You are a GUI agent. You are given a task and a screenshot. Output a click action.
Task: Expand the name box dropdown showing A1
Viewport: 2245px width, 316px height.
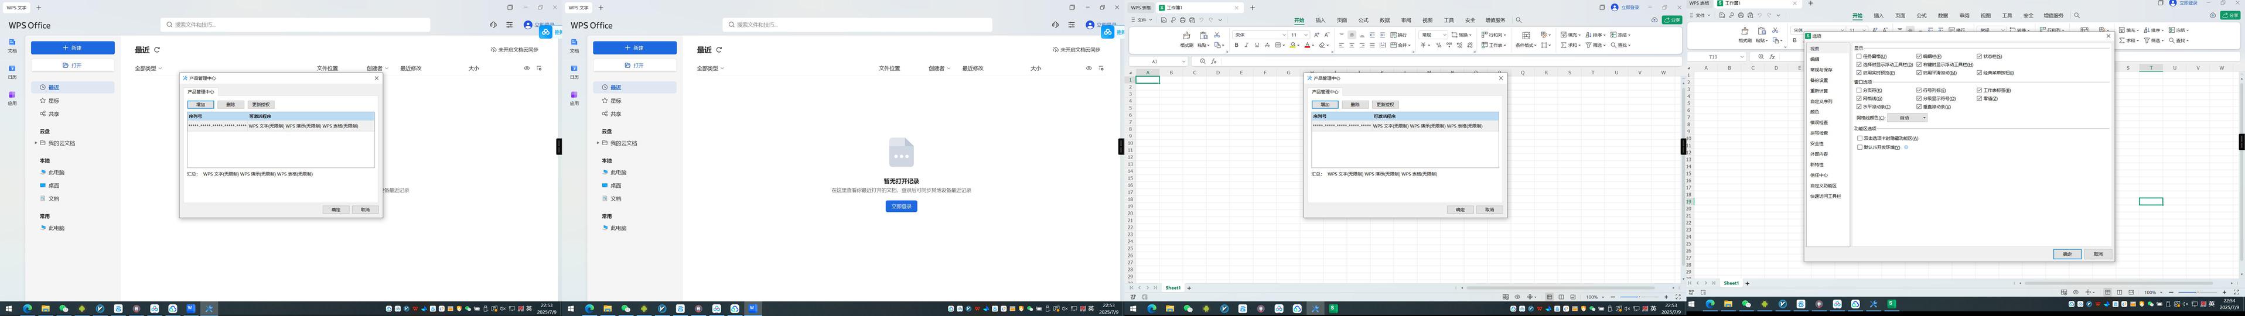(1183, 62)
